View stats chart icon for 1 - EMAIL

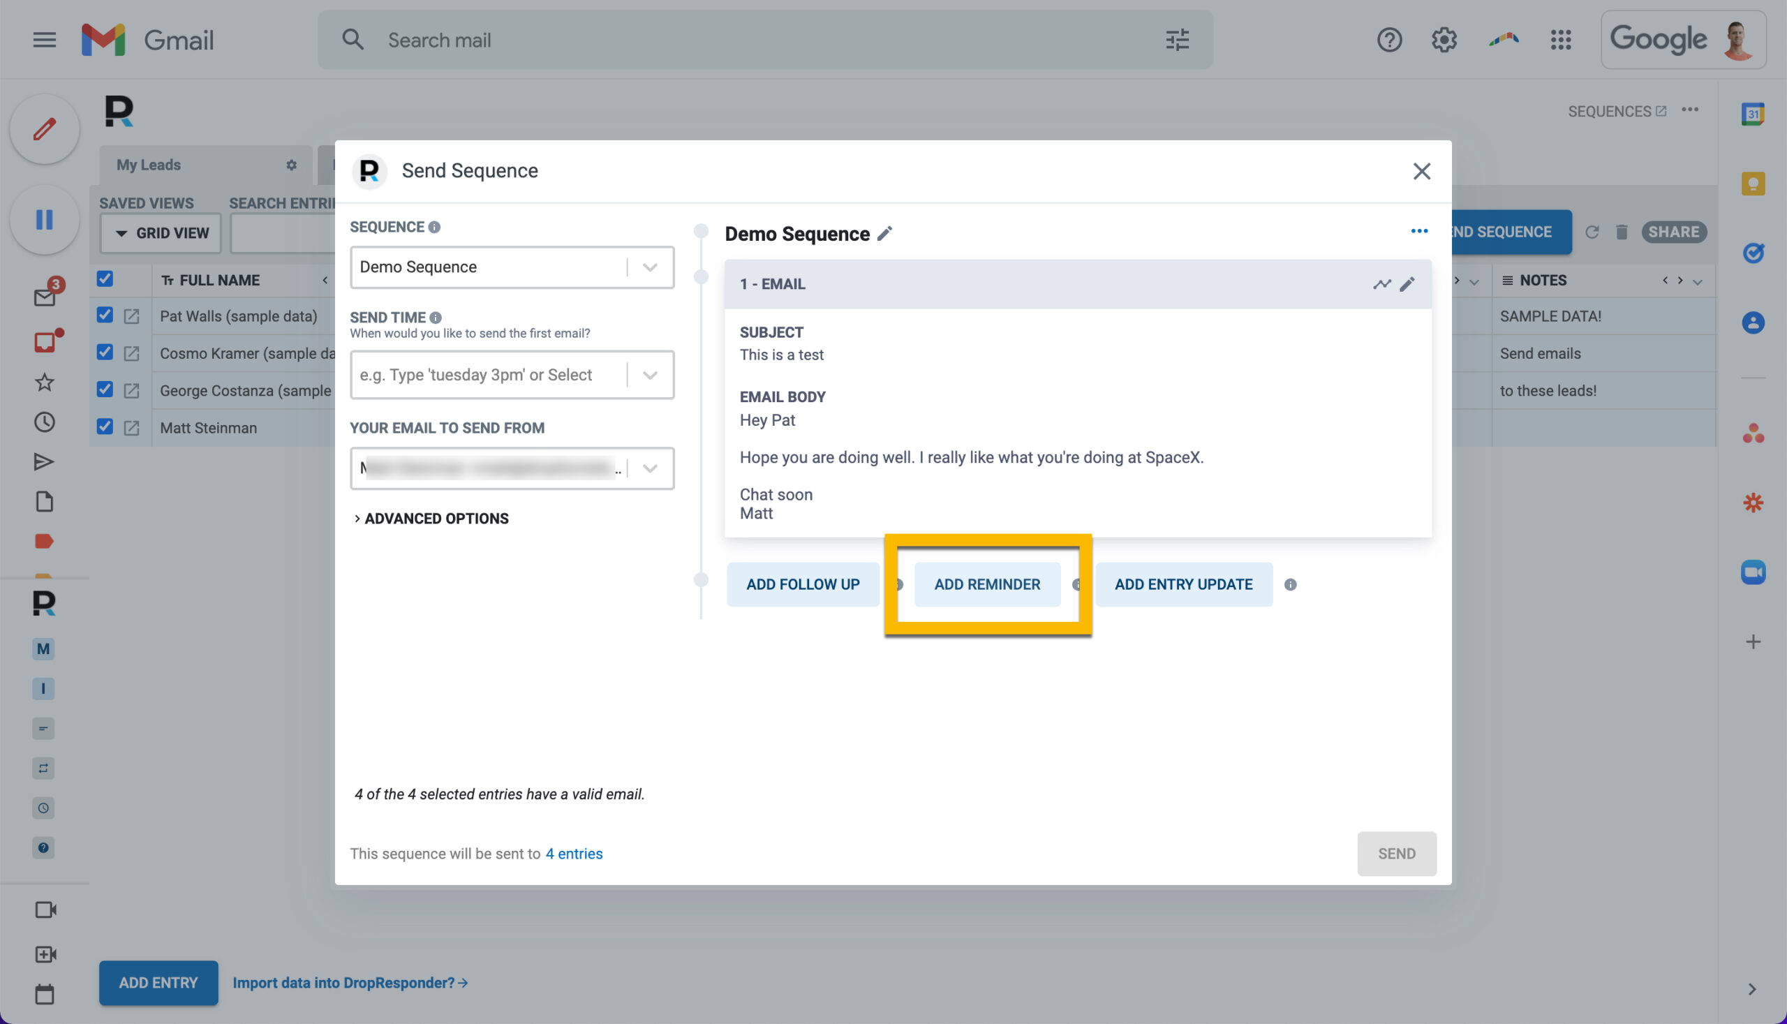pos(1381,284)
